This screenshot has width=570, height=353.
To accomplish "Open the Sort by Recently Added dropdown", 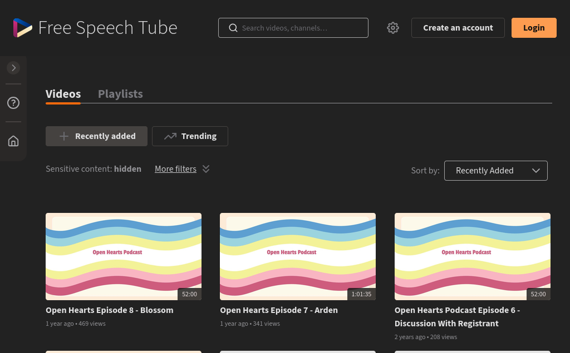I will point(495,171).
